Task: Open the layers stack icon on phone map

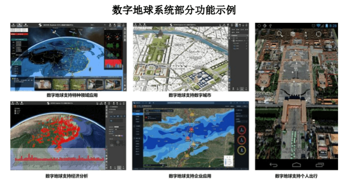Action: click(293, 34)
